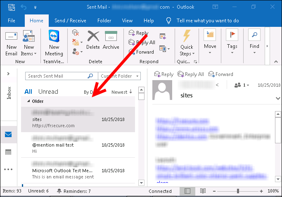
Task: Switch to Reading view in status bar
Action: tap(203, 191)
